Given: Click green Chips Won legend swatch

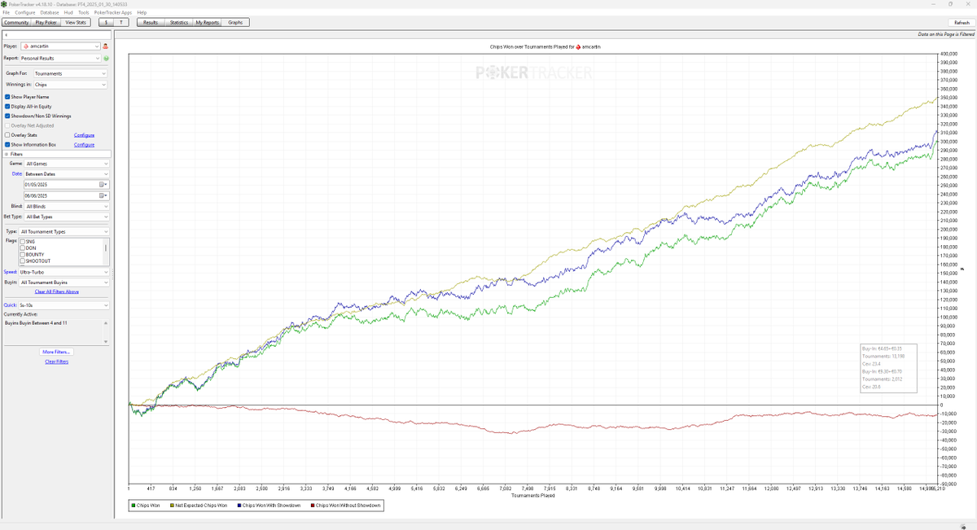Looking at the screenshot, I should pos(134,506).
